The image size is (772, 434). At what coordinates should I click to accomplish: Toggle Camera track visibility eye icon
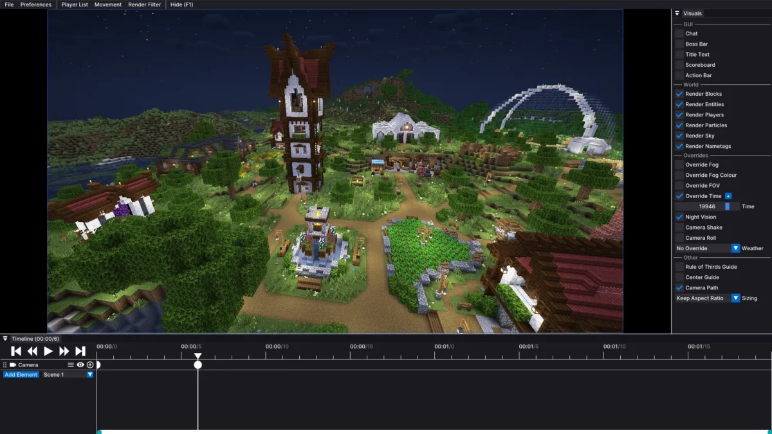[x=80, y=365]
